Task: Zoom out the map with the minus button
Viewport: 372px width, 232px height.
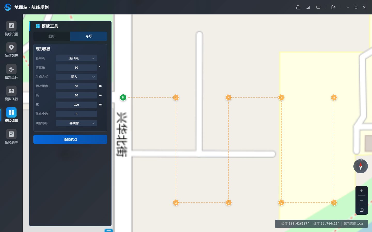Action: click(362, 200)
